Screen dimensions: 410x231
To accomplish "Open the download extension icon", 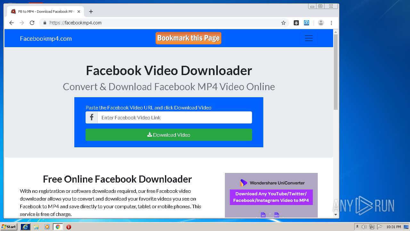I will pyautogui.click(x=296, y=23).
